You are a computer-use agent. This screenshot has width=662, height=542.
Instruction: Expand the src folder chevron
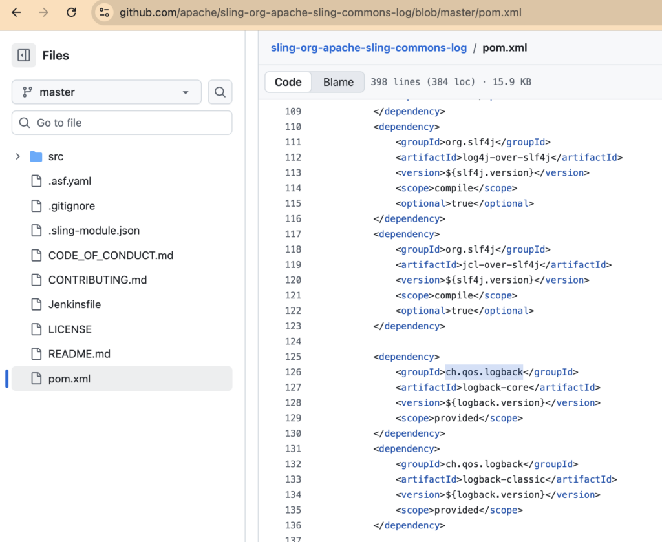coord(18,156)
